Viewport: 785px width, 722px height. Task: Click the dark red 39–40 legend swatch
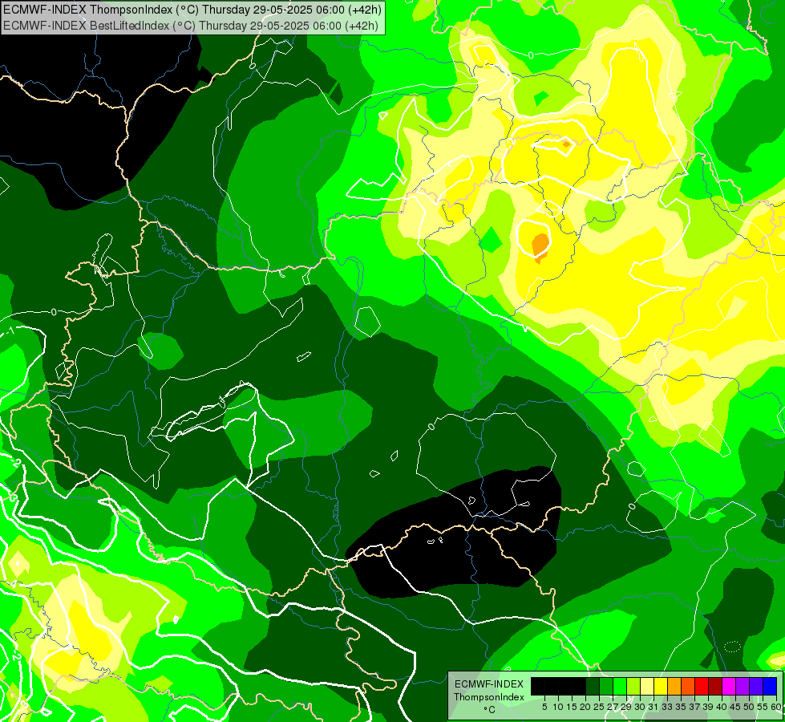[x=715, y=686]
